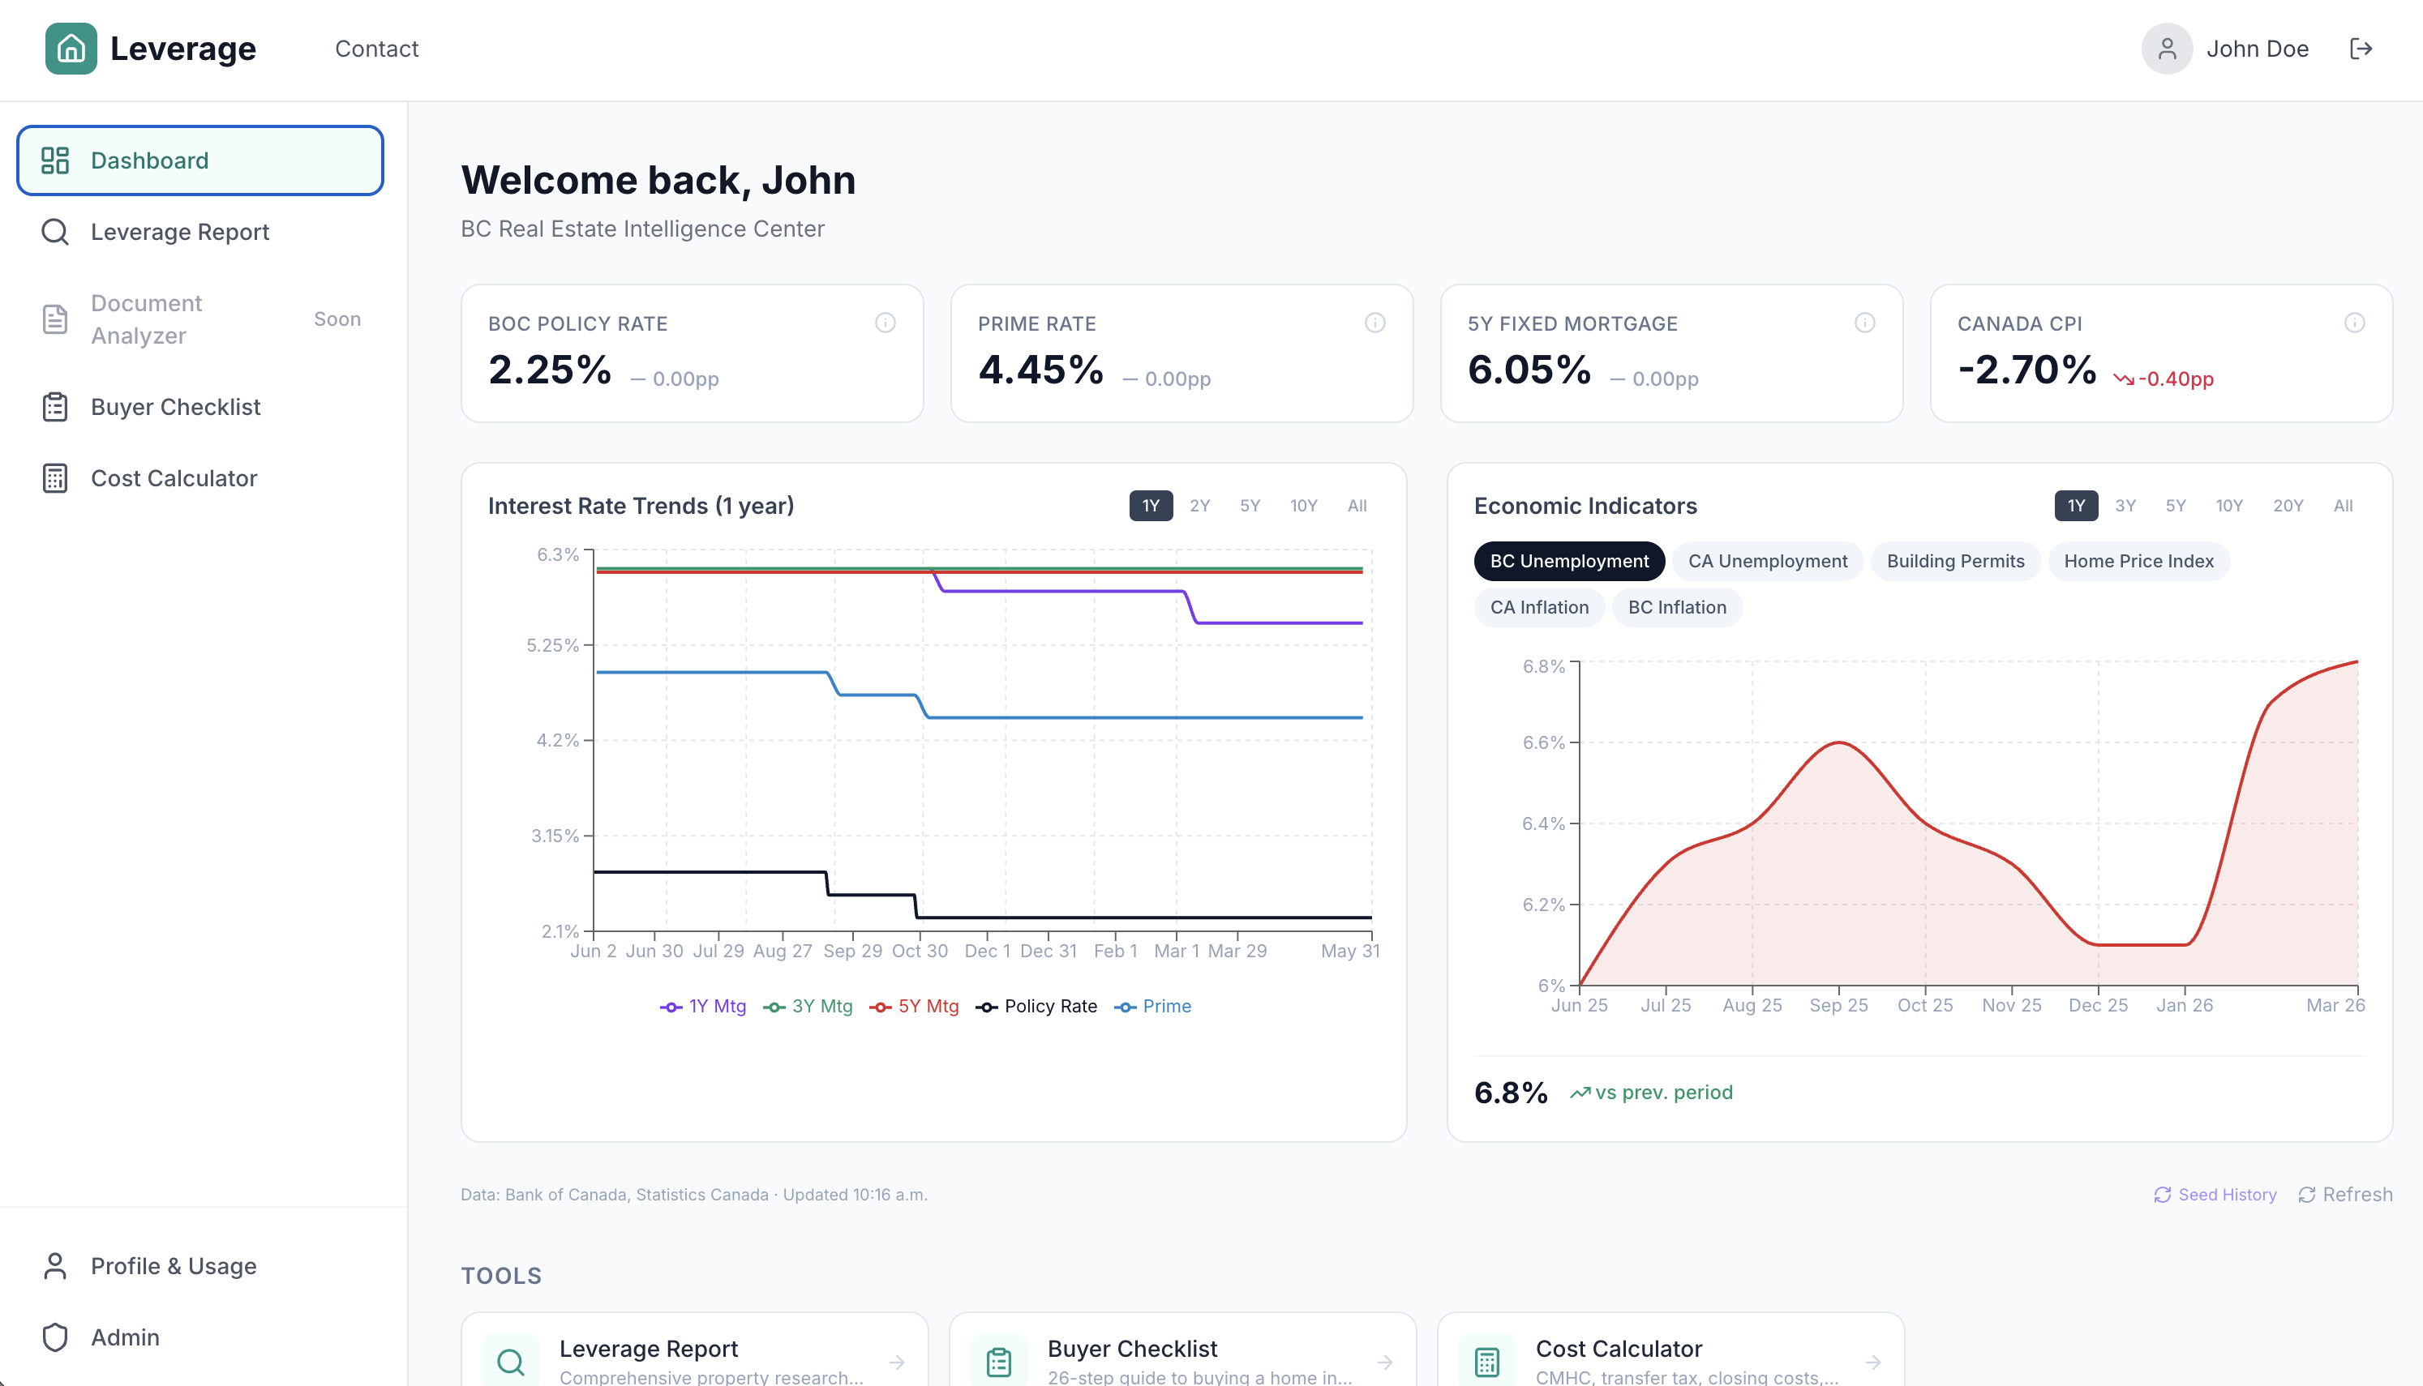Image resolution: width=2423 pixels, height=1386 pixels.
Task: Go to Dashboard in sidebar
Action: pos(200,160)
